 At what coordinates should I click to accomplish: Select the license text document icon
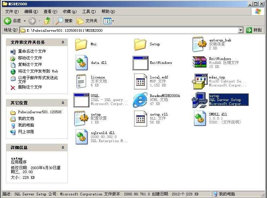pyautogui.click(x=81, y=81)
